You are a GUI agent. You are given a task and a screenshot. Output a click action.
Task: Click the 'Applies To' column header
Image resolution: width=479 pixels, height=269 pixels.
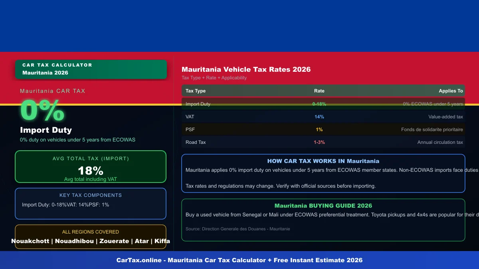[451, 91]
